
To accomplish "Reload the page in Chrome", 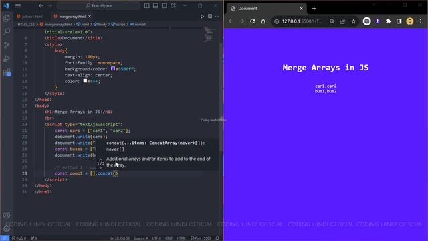I will [x=253, y=21].
